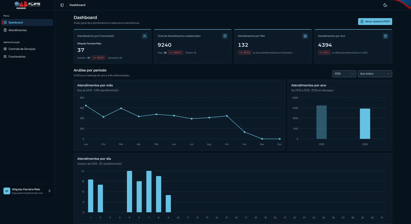
Task: Toggle the sidebar panel icon
Action: coord(62,5)
